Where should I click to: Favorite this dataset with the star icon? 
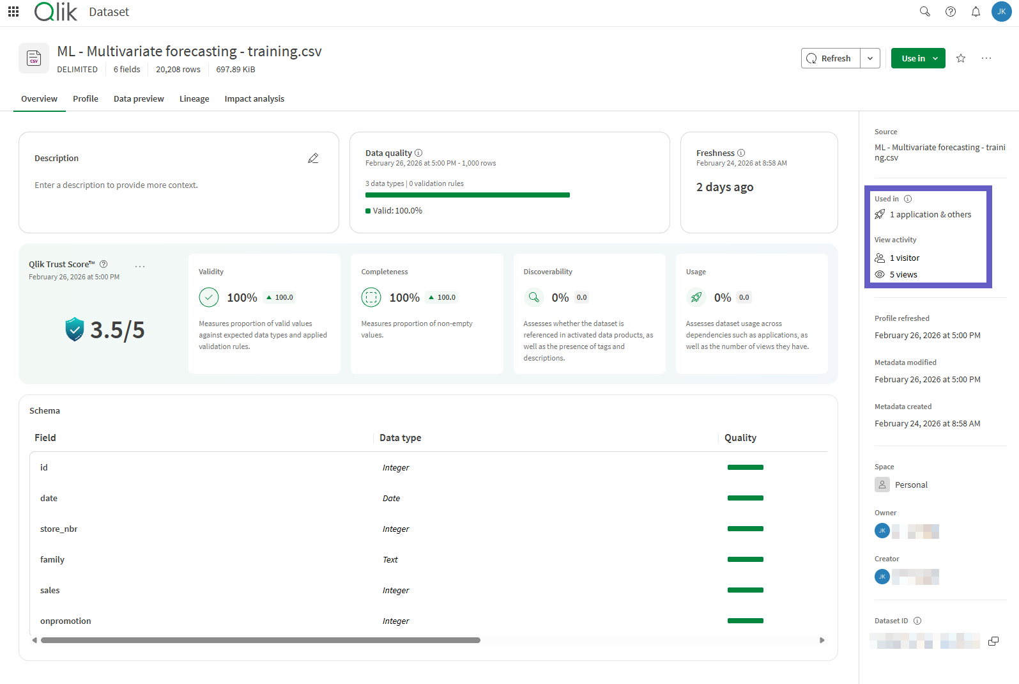click(961, 58)
